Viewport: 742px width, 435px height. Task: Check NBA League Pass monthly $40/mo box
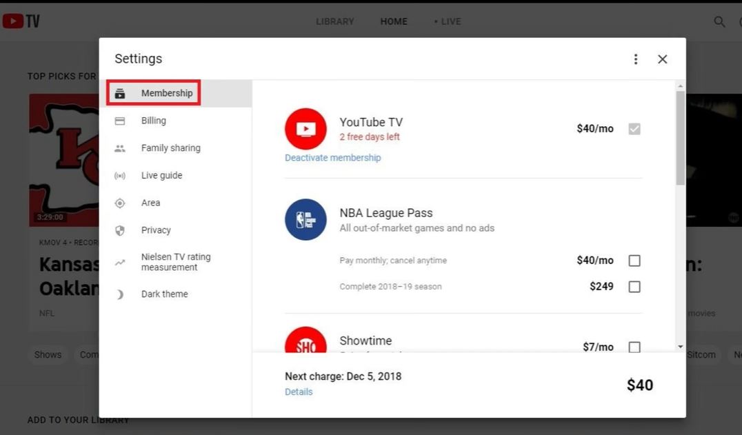point(634,261)
